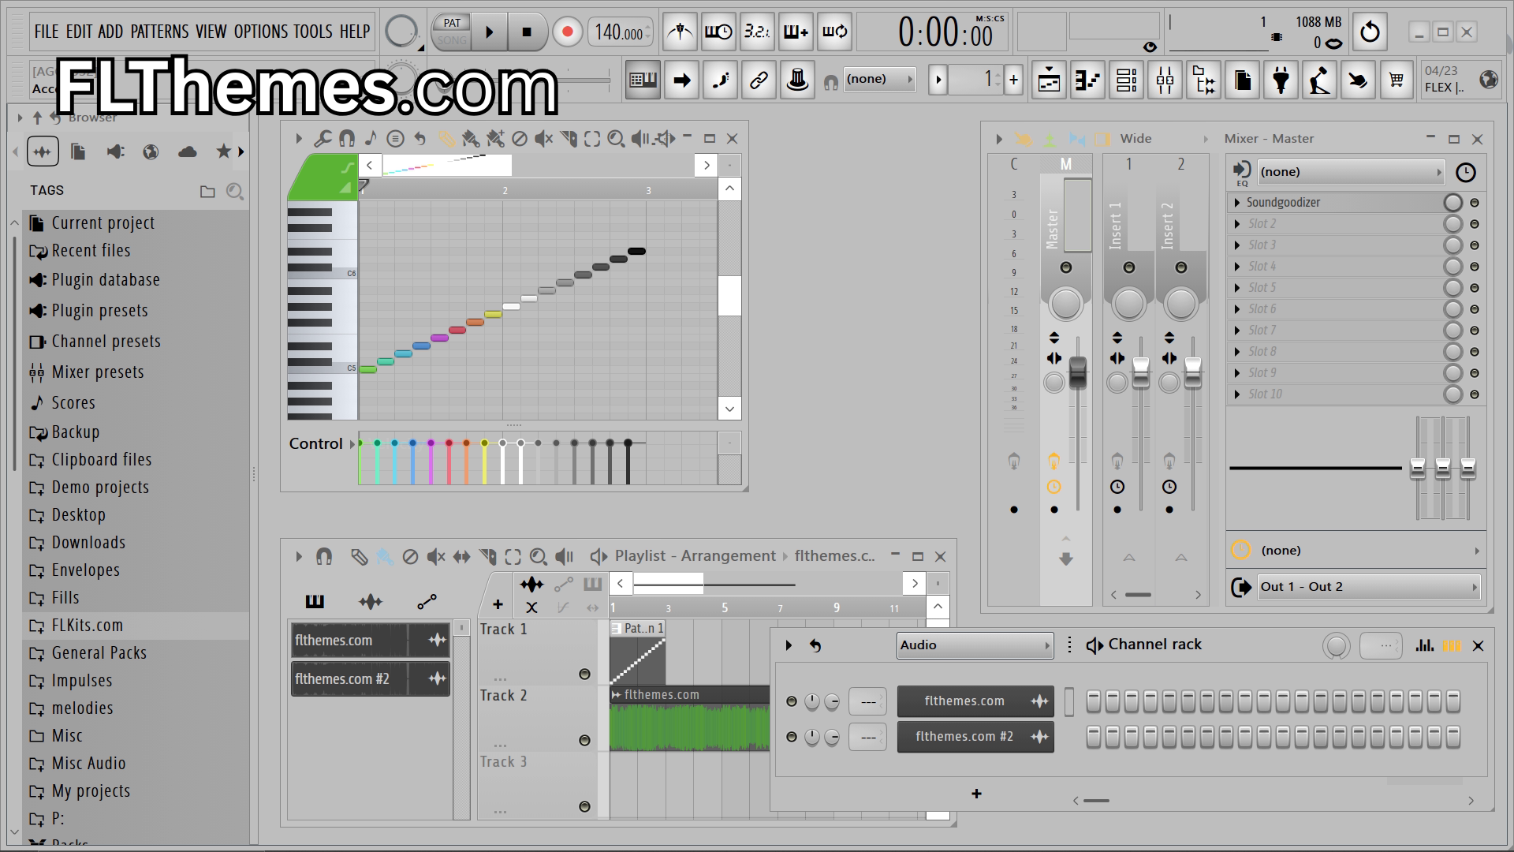
Task: Mute flthemes.com channel in Channel rack
Action: [x=792, y=701]
